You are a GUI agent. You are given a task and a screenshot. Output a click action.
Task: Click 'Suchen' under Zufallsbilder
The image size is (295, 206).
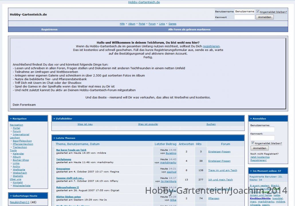pyautogui.click(x=211, y=124)
